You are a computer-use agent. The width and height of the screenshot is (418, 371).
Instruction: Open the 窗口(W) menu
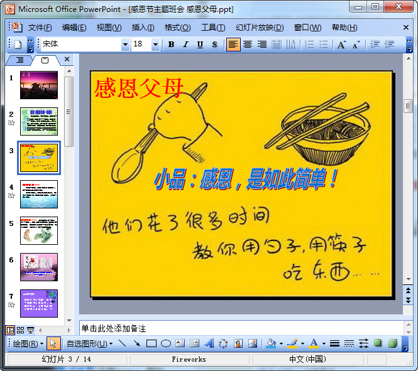[307, 28]
